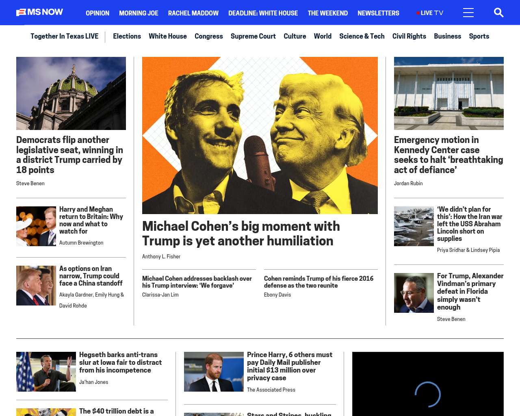Open the Hegseth at Iowa fair thumbnail

[46, 372]
